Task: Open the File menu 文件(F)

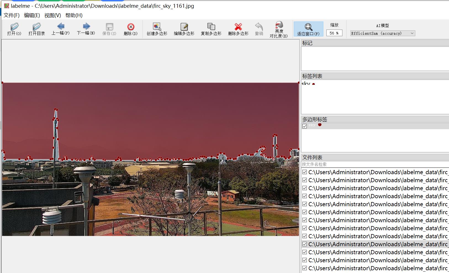Action: coord(11,15)
